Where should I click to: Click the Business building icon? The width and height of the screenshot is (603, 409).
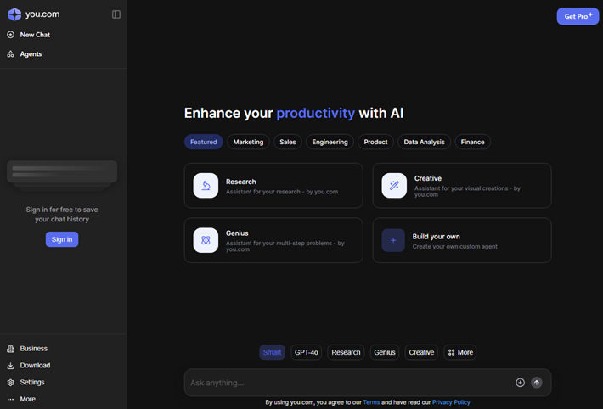coord(11,349)
